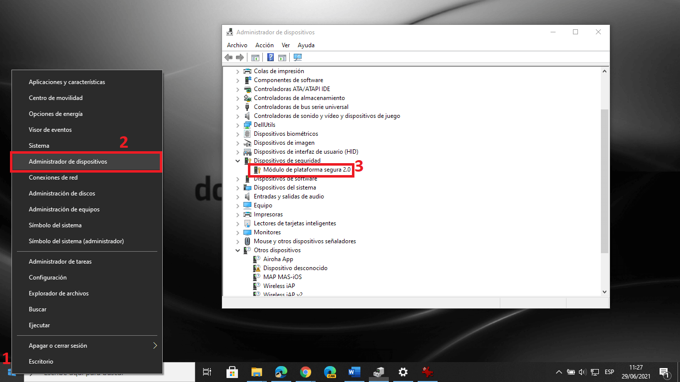Select Controladoras de sonido y vídeo y dispositivos de juego
Viewport: 680px width, 382px height.
[x=327, y=116]
